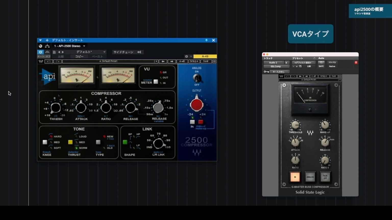The width and height of the screenshot is (392, 220).
Task: Expand the A: Default Preset list in API-2500
Action: [x=156, y=61]
